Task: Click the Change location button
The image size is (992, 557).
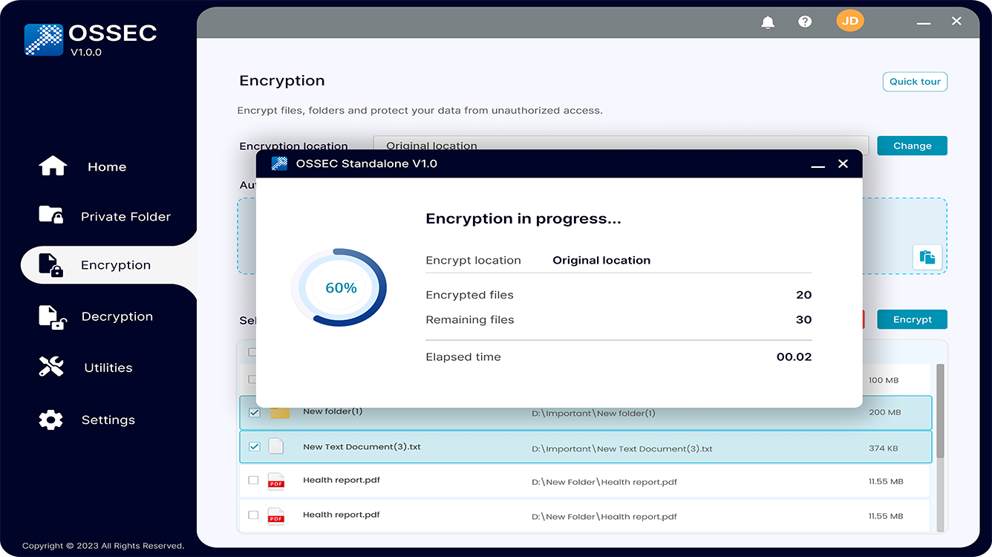Action: (x=912, y=146)
